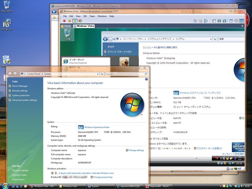Open the VMware Edit menu
Viewport: 252px width, 189px height.
pyautogui.click(x=71, y=16)
